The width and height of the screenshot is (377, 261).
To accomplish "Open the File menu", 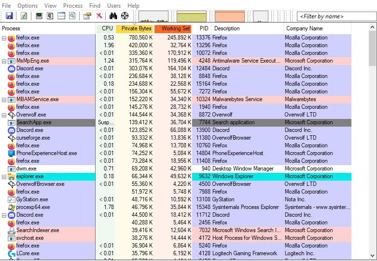I will pyautogui.click(x=6, y=5).
